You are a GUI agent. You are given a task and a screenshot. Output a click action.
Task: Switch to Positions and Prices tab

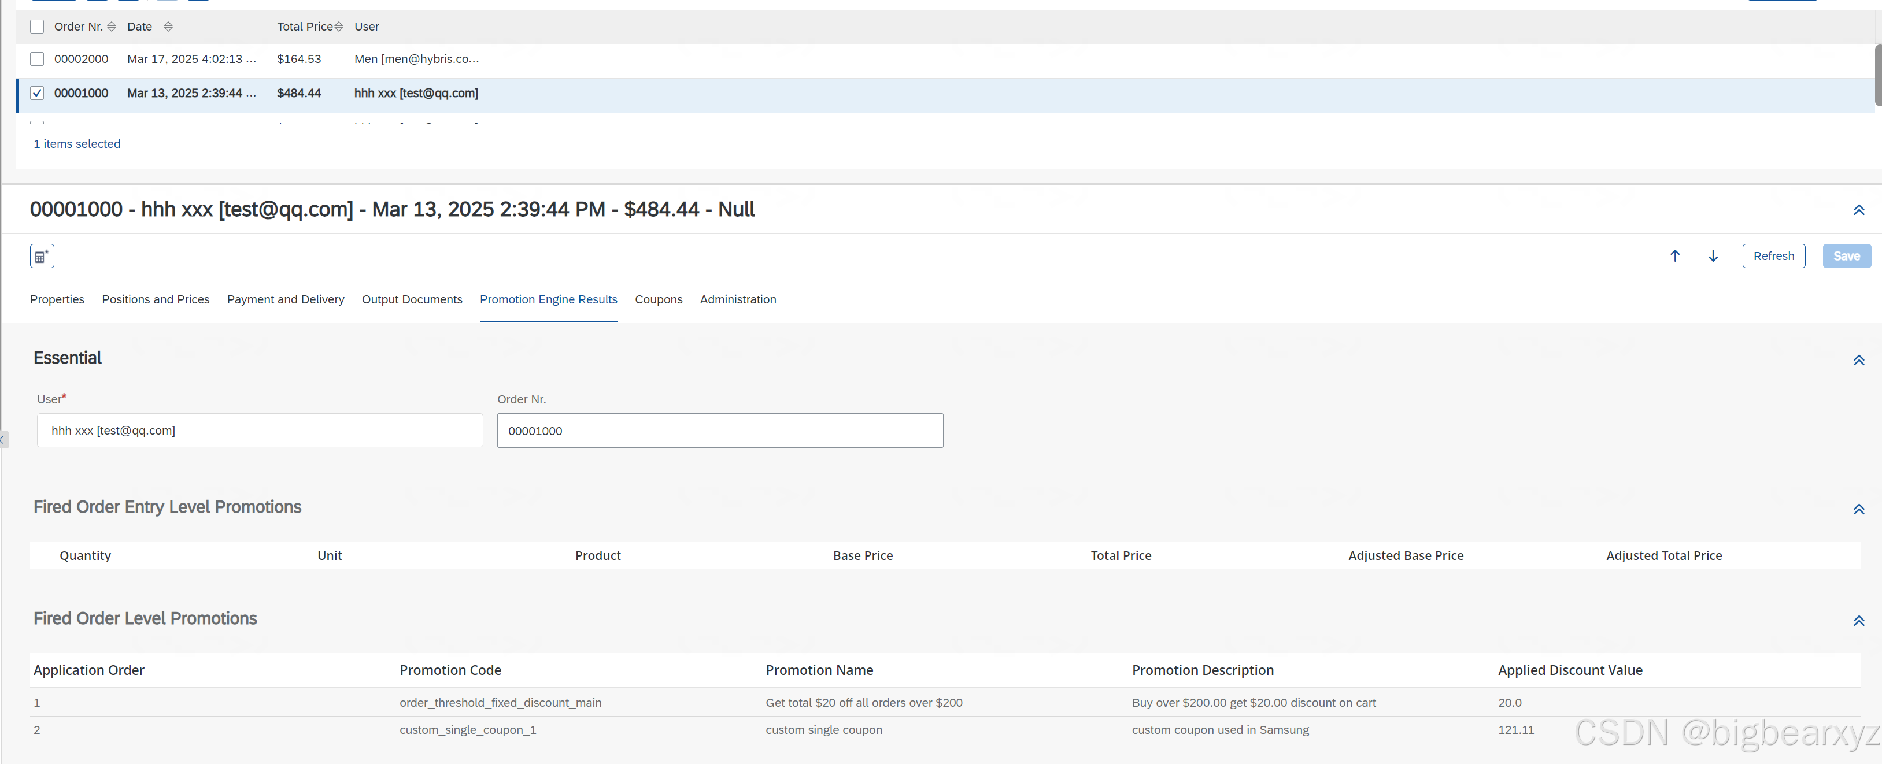click(x=156, y=299)
